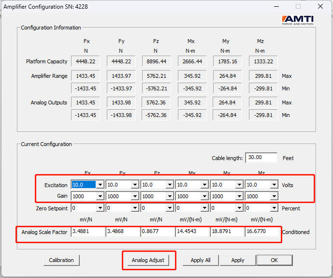Click the Mz Analog Scale Factor field

(x=261, y=232)
